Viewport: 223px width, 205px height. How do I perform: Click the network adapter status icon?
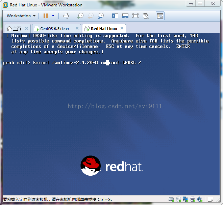[185, 200]
